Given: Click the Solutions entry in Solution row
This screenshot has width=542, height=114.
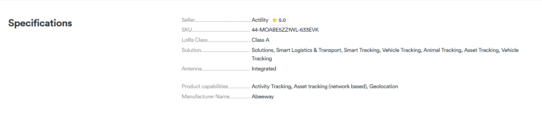Looking at the screenshot, I should 263,50.
